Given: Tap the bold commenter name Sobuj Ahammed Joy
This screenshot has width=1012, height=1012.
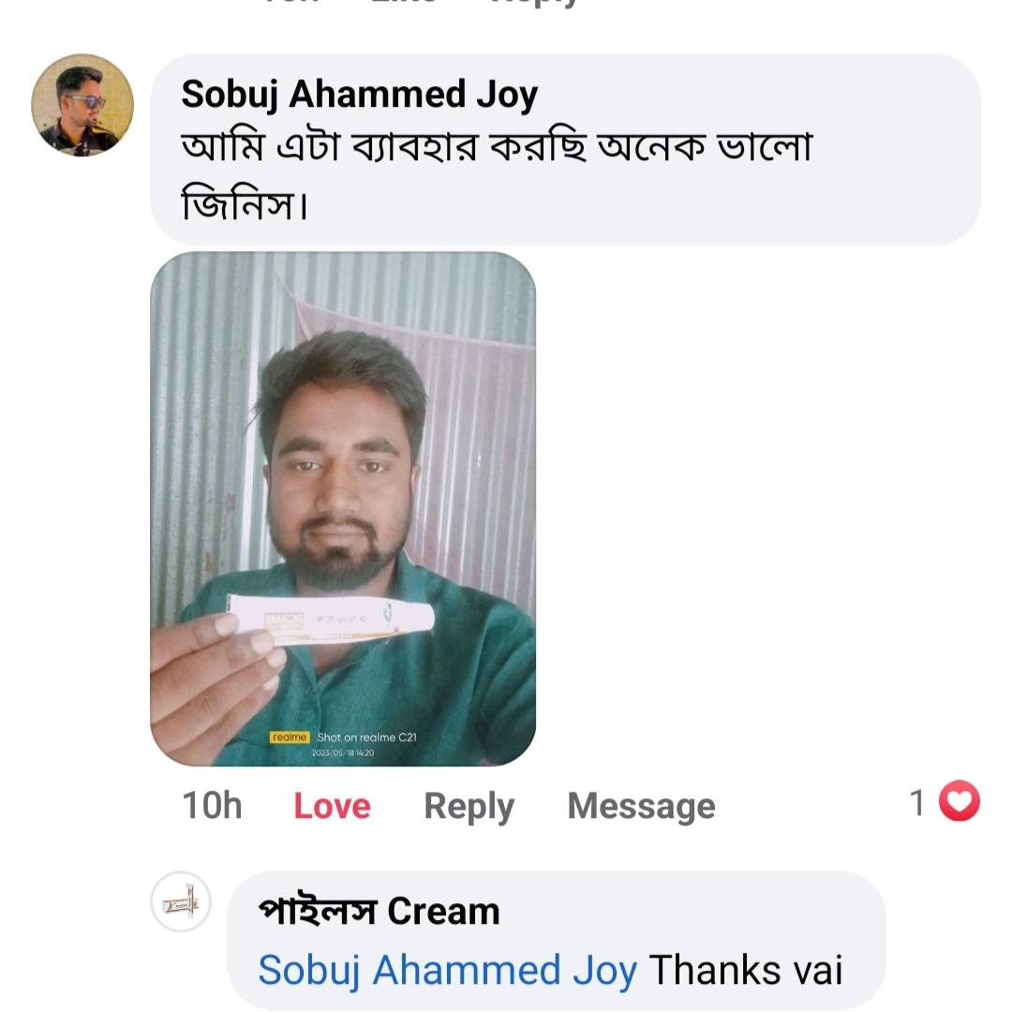Looking at the screenshot, I should 360,95.
